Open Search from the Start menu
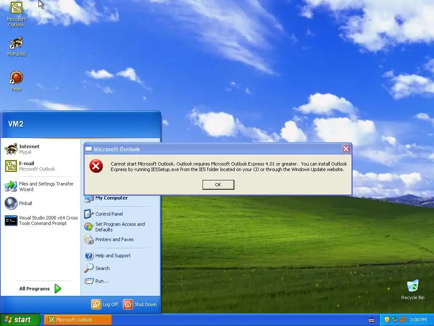Image resolution: width=434 pixels, height=326 pixels. pyautogui.click(x=102, y=268)
